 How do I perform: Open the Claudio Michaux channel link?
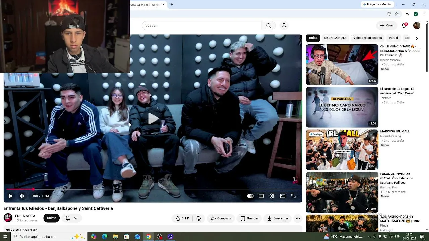click(x=390, y=60)
